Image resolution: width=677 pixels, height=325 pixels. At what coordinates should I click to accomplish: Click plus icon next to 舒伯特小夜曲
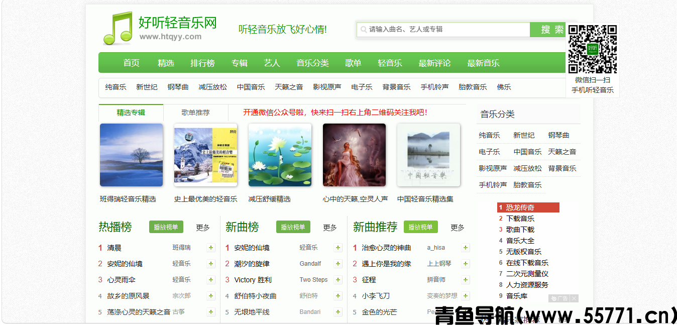coord(339,296)
